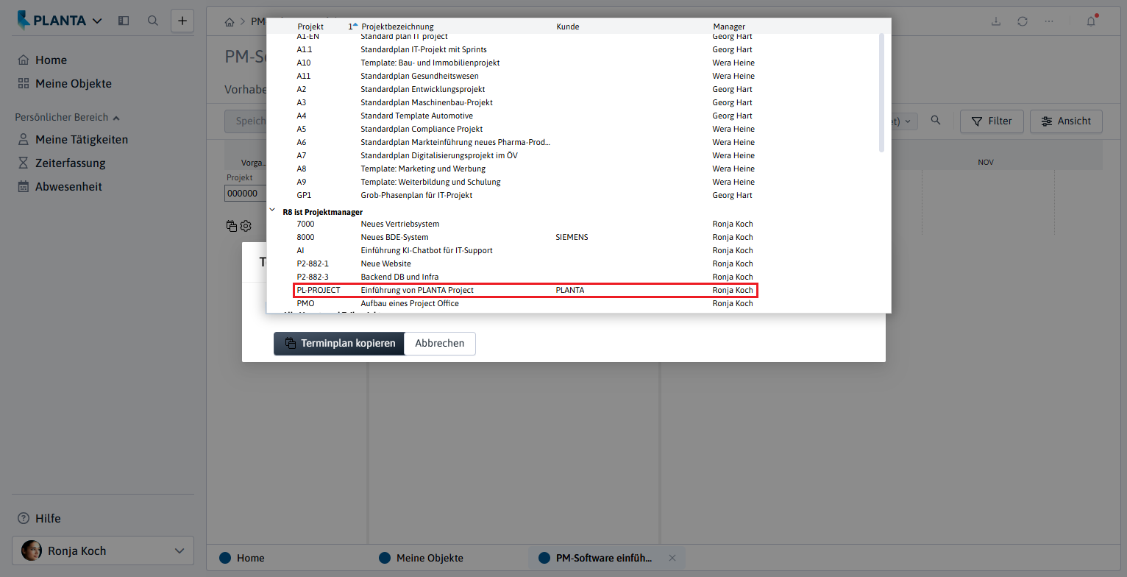Click the plus button to add new
The height and width of the screenshot is (577, 1127).
[182, 21]
